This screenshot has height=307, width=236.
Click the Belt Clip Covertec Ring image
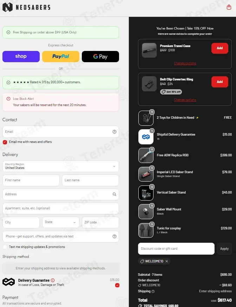point(149,84)
